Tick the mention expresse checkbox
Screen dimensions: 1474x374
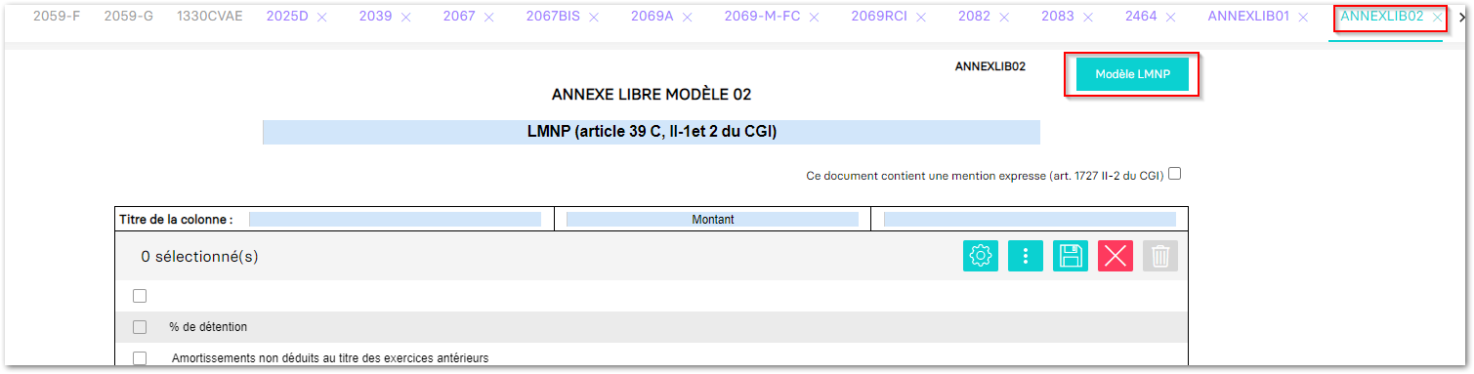(x=1175, y=174)
